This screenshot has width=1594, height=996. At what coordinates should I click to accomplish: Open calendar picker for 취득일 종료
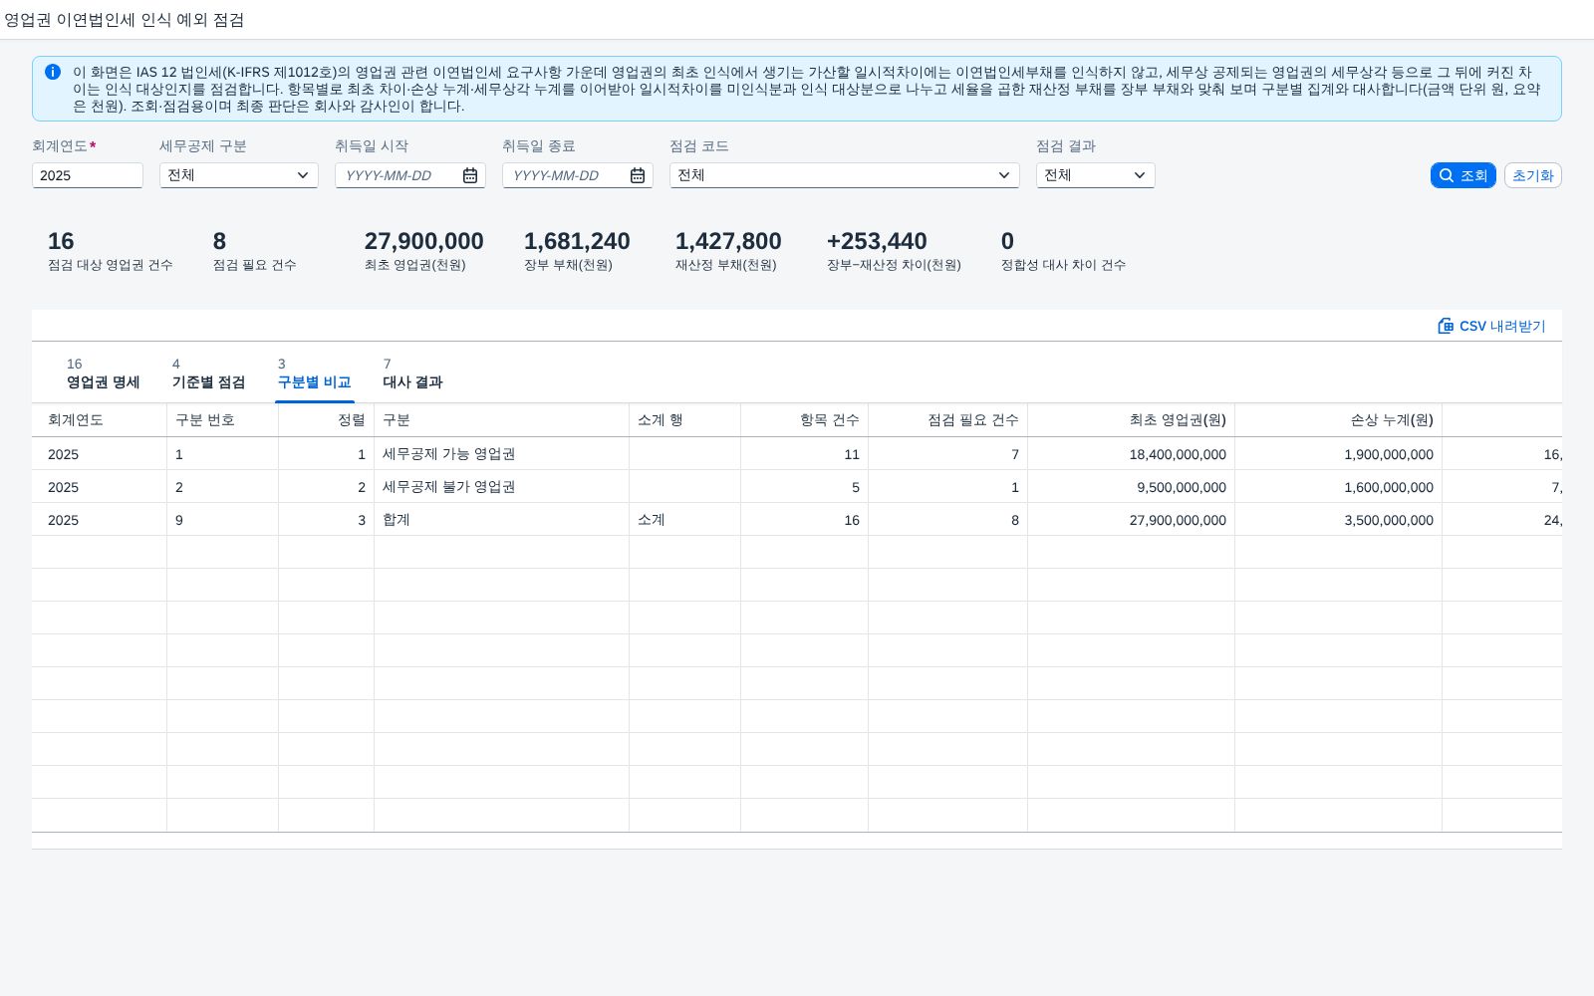(x=638, y=175)
